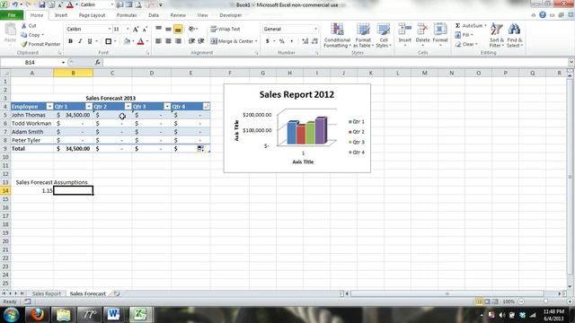Switch to the Formulas tab

(127, 15)
